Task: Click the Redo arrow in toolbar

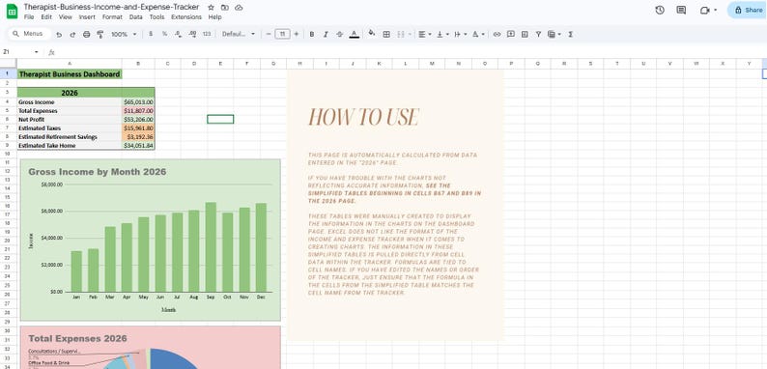Action: 72,34
